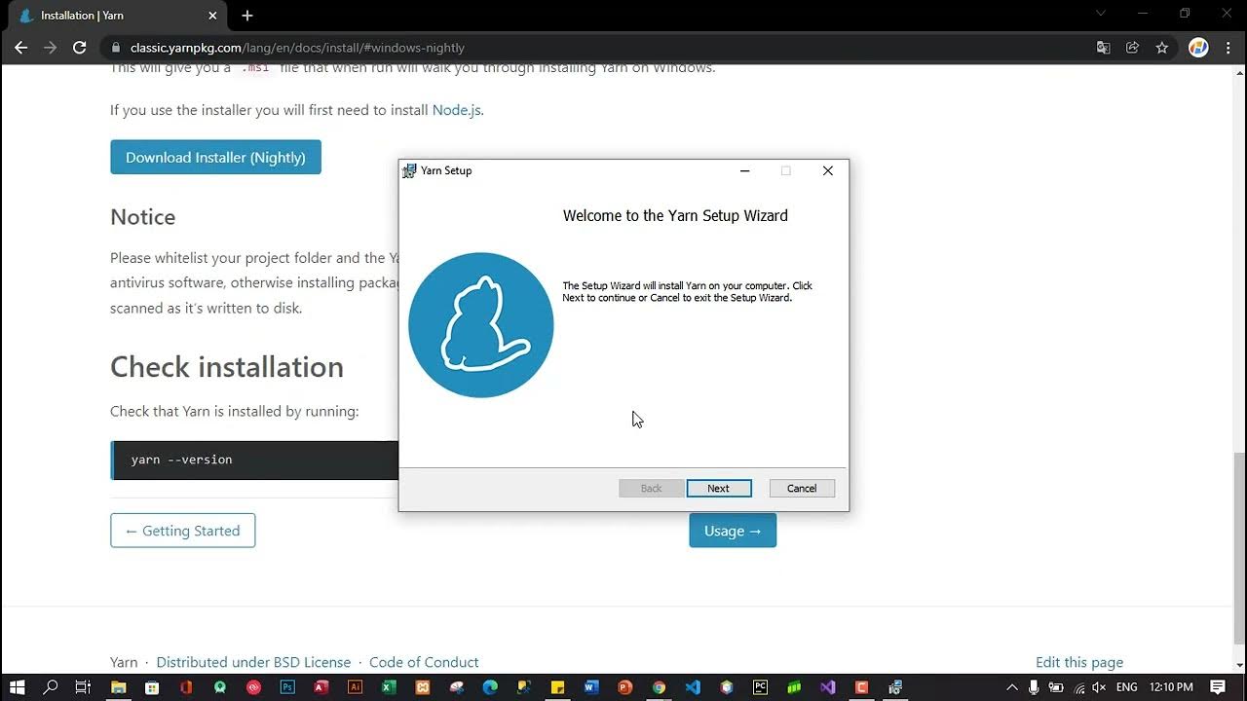Go back in Chrome
This screenshot has height=701, width=1247.
coord(21,48)
